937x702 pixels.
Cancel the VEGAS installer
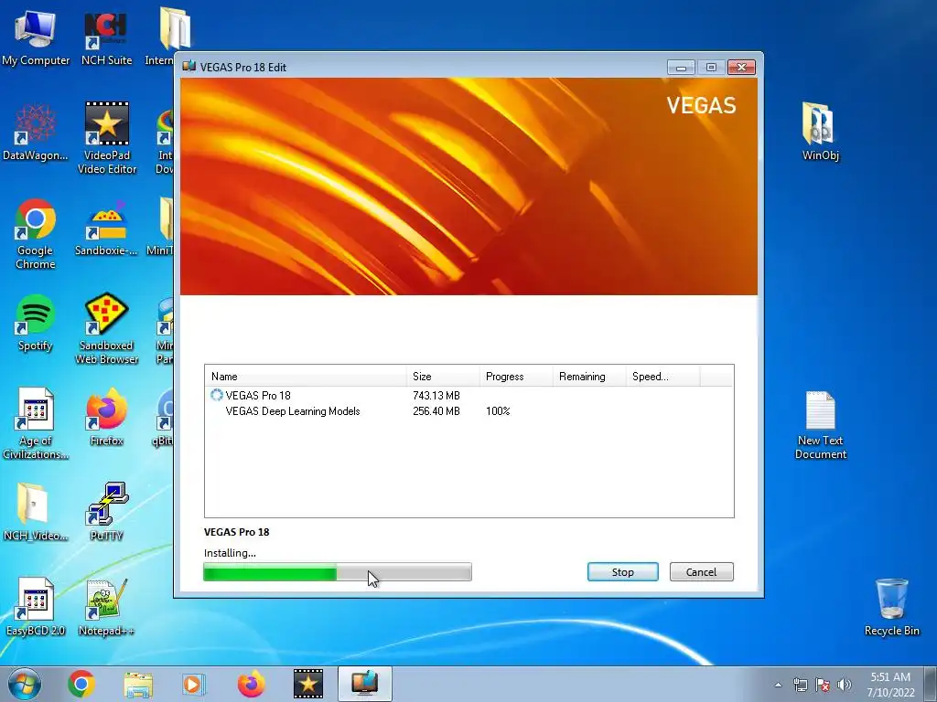click(701, 572)
